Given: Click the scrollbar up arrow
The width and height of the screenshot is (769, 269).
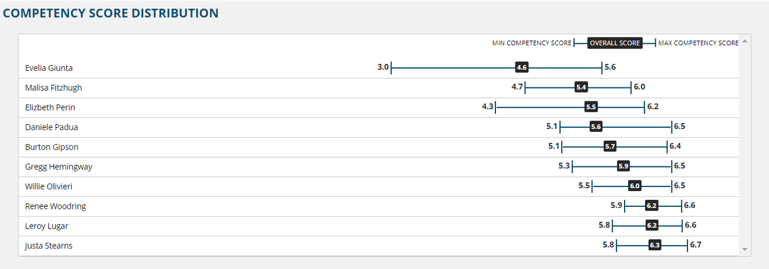Looking at the screenshot, I should 745,41.
